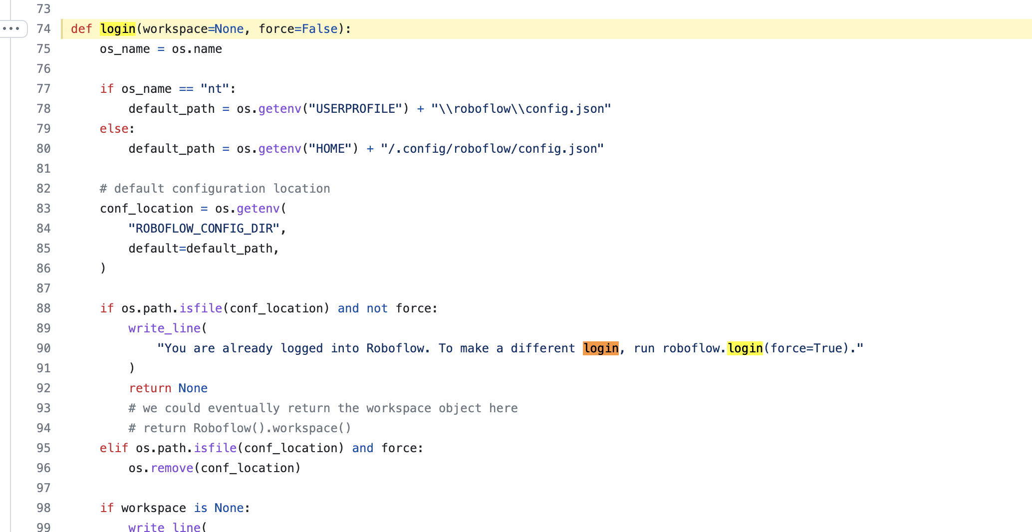This screenshot has height=532, width=1032.
Task: Click the orange-highlighted login match in the string
Action: (600, 348)
